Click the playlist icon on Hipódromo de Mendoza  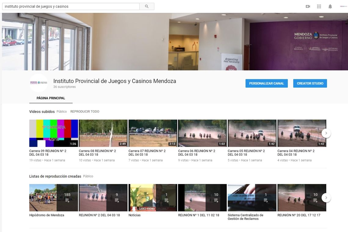point(67,201)
